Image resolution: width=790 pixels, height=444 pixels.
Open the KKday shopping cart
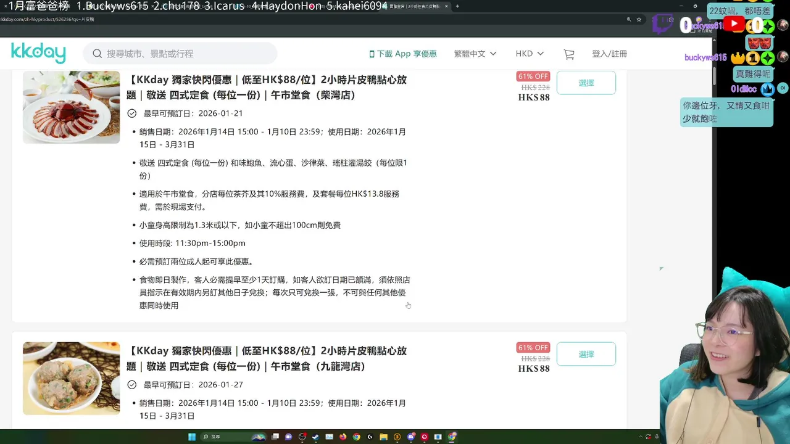tap(569, 54)
